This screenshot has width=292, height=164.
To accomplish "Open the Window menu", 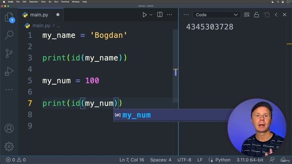I will (76, 2).
